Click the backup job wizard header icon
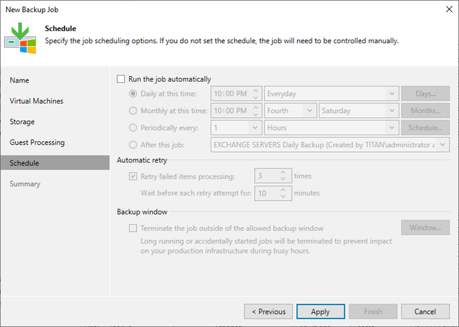Screen dimensions: 459x327 20,38
